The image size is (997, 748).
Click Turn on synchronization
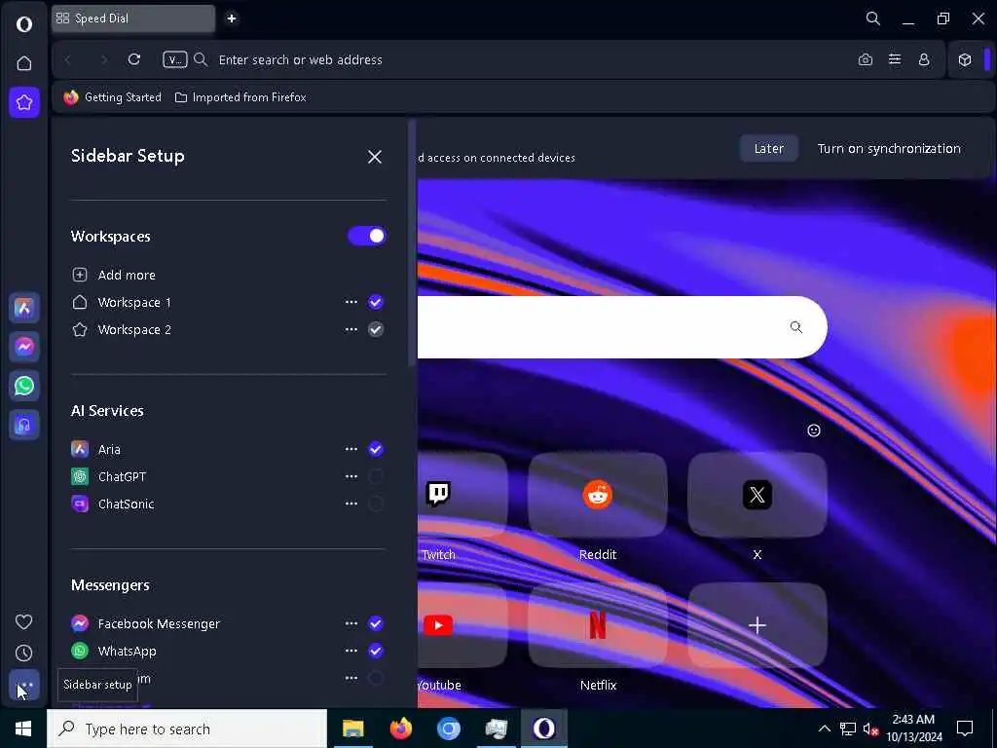click(889, 148)
